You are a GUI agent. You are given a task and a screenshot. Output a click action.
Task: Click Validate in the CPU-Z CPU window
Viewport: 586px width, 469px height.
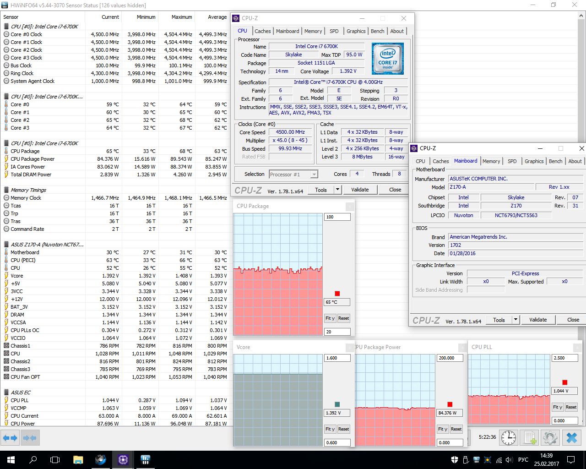pyautogui.click(x=360, y=190)
